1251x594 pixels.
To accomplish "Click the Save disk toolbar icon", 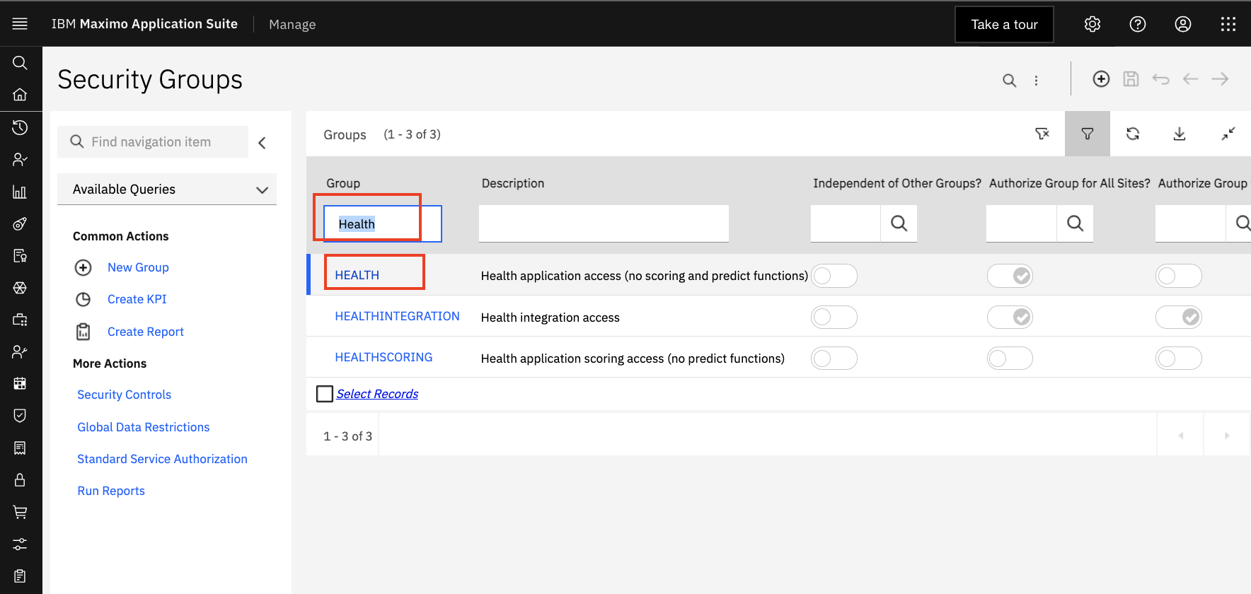I will tap(1131, 78).
